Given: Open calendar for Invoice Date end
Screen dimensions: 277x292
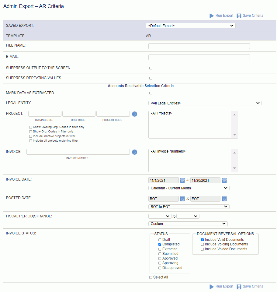Looking at the screenshot, I should (x=224, y=180).
